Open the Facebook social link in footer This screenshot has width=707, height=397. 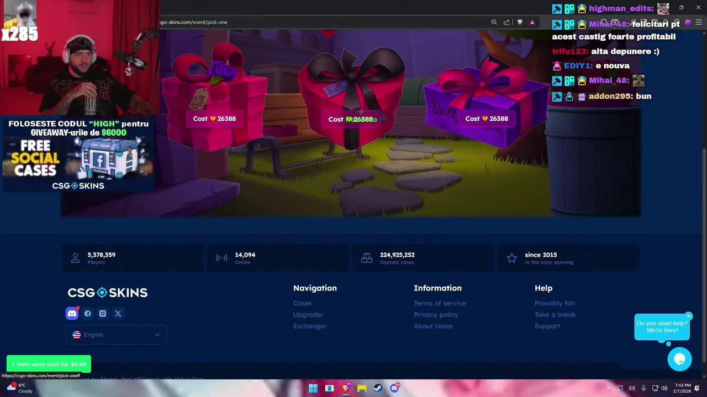pyautogui.click(x=87, y=313)
